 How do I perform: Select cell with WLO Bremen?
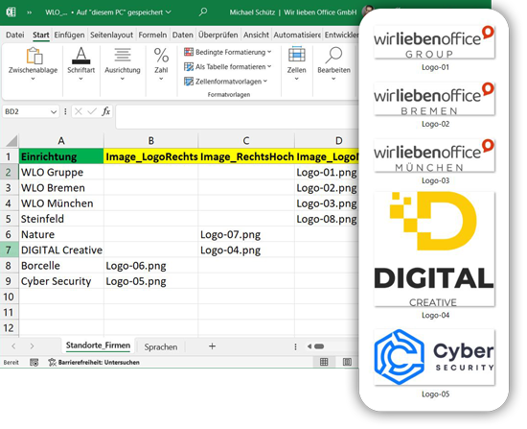[x=61, y=188]
